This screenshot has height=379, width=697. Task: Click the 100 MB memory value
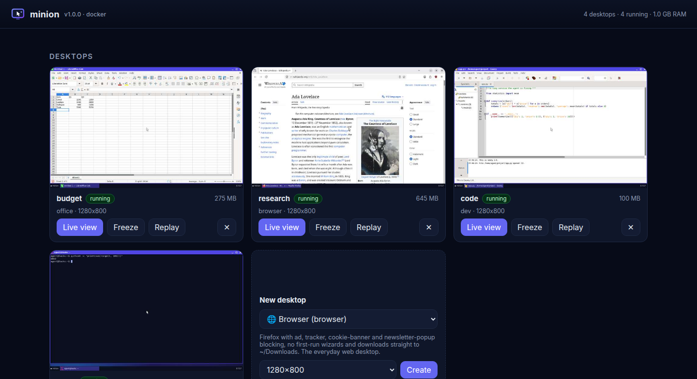click(630, 198)
